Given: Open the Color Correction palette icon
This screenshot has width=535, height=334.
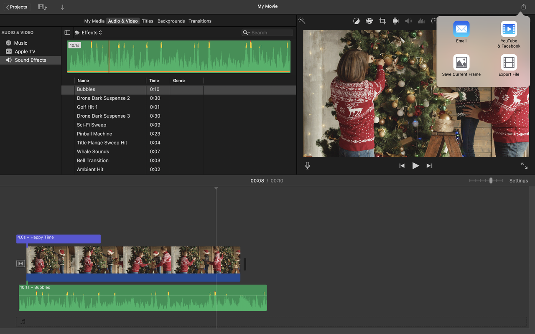Looking at the screenshot, I should coord(369,20).
